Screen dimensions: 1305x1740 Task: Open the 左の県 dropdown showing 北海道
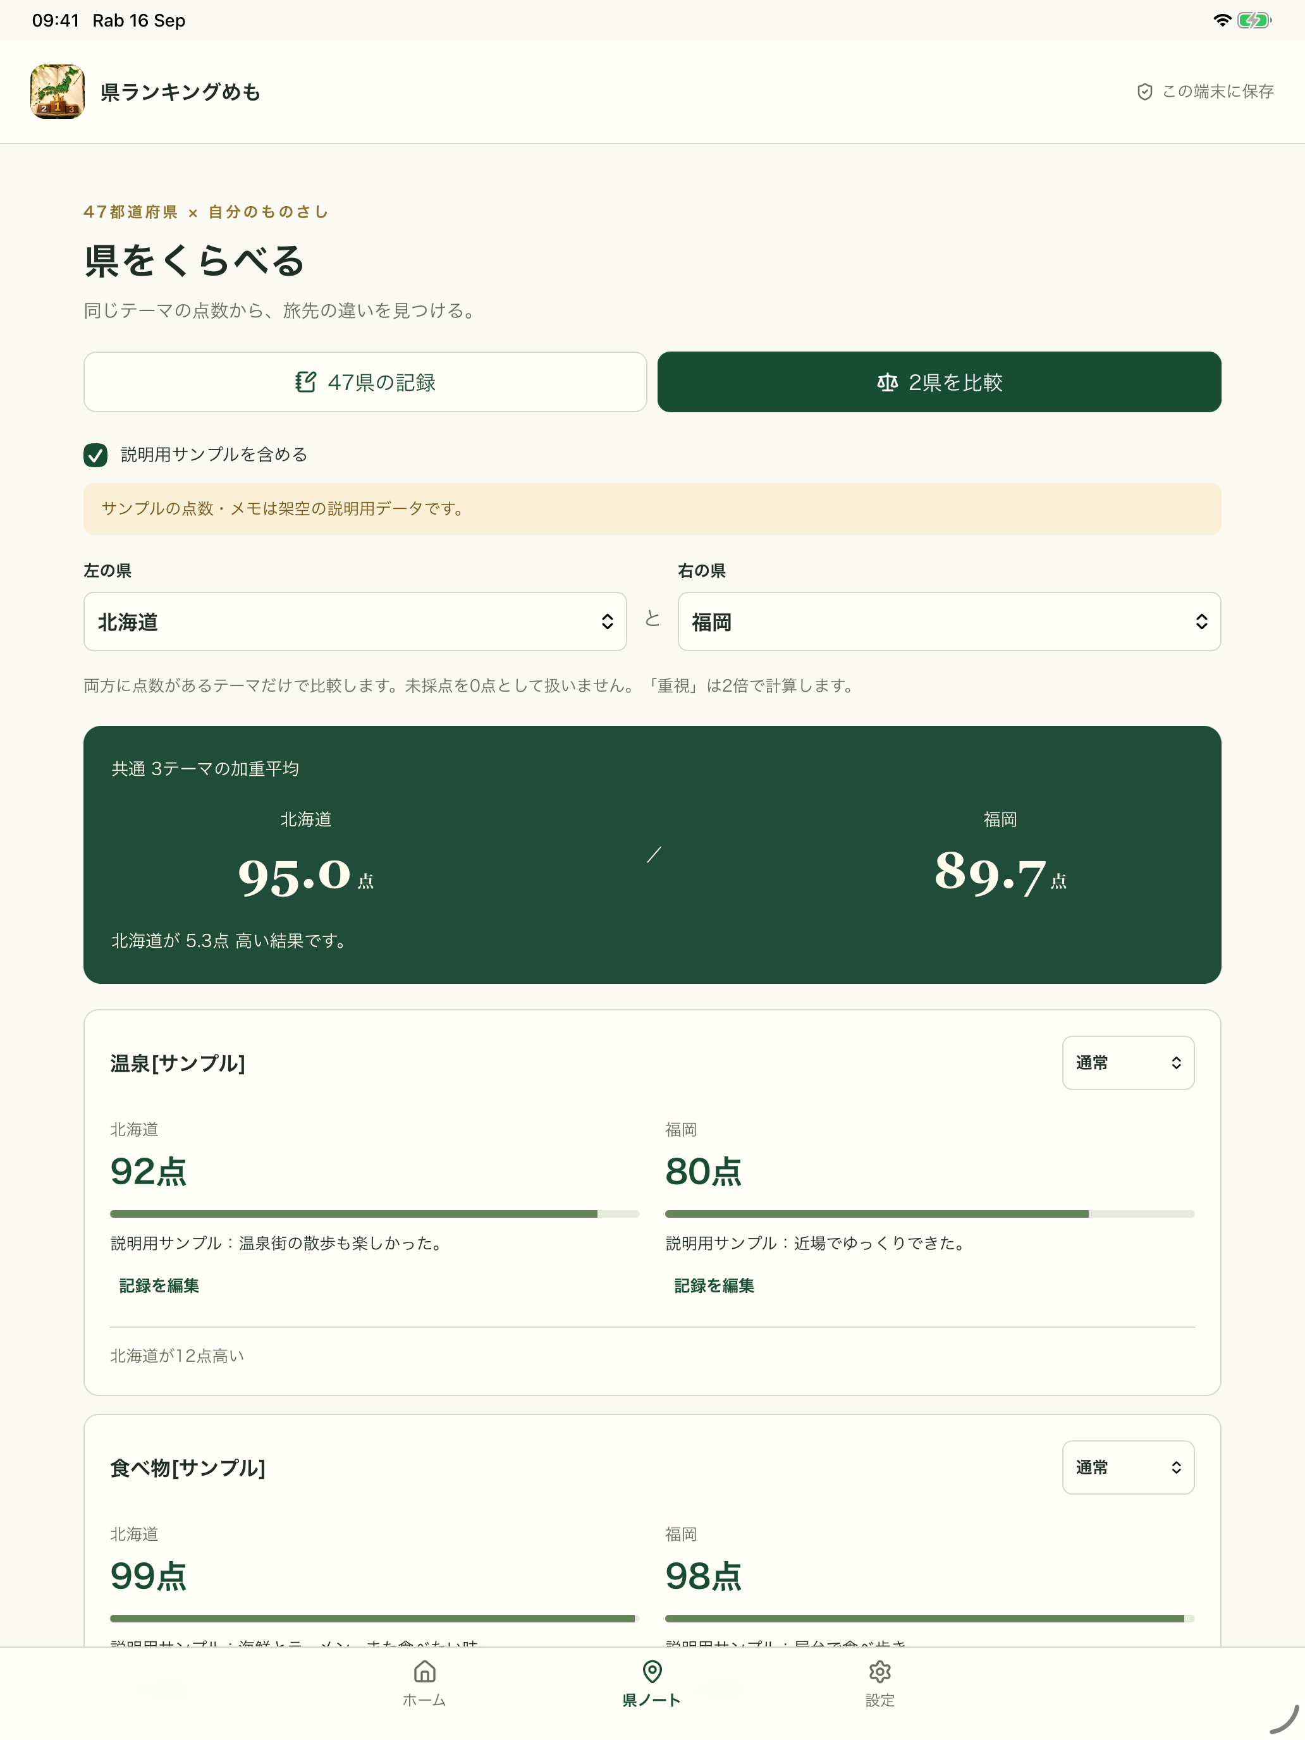click(355, 622)
